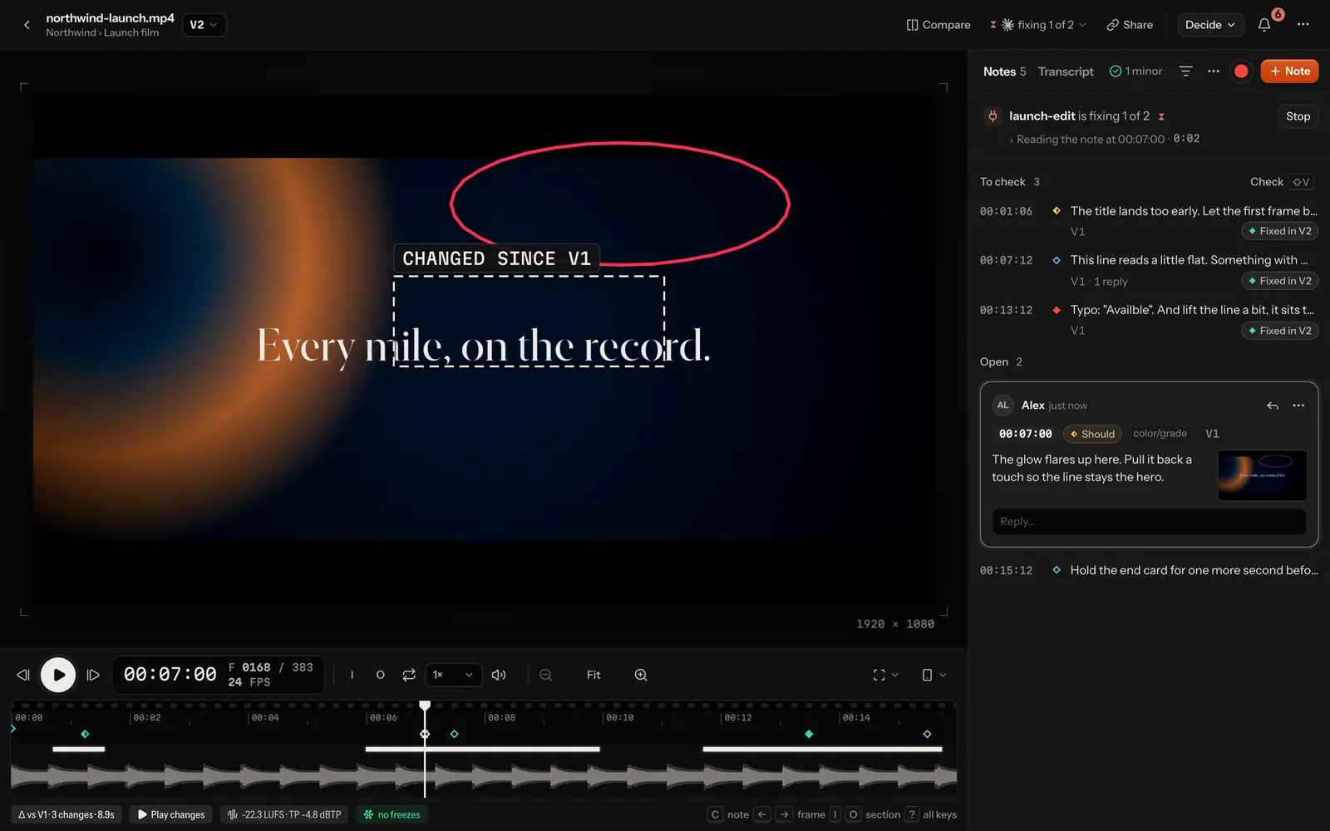Step forward one frame

(93, 675)
